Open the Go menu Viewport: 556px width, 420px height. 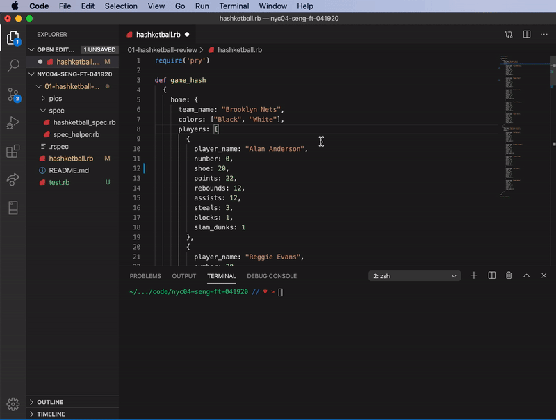click(180, 6)
